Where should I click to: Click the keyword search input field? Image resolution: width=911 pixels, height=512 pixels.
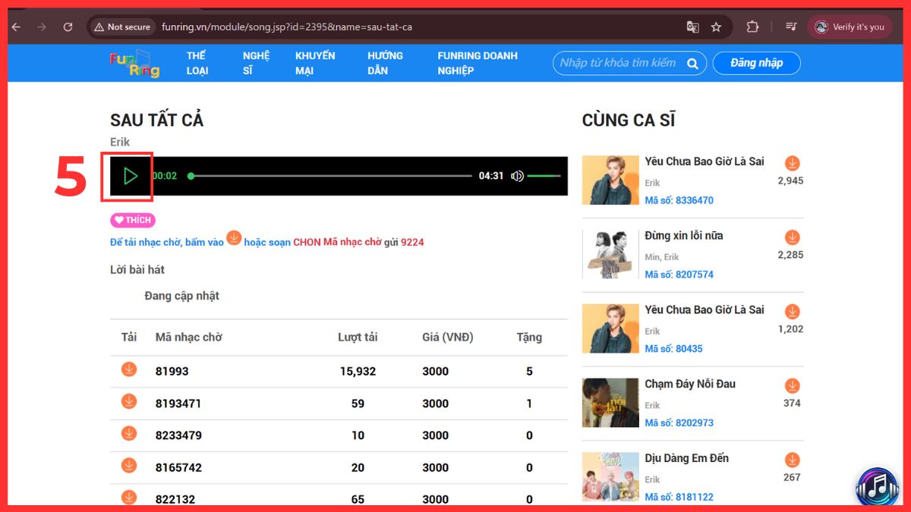pyautogui.click(x=618, y=63)
